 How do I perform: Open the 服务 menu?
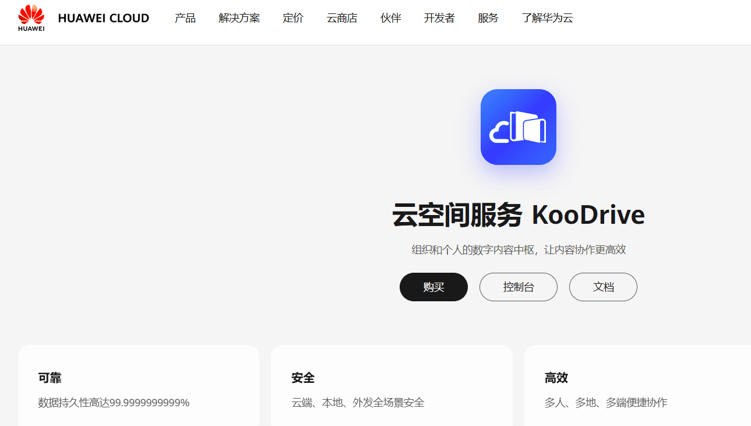point(488,18)
